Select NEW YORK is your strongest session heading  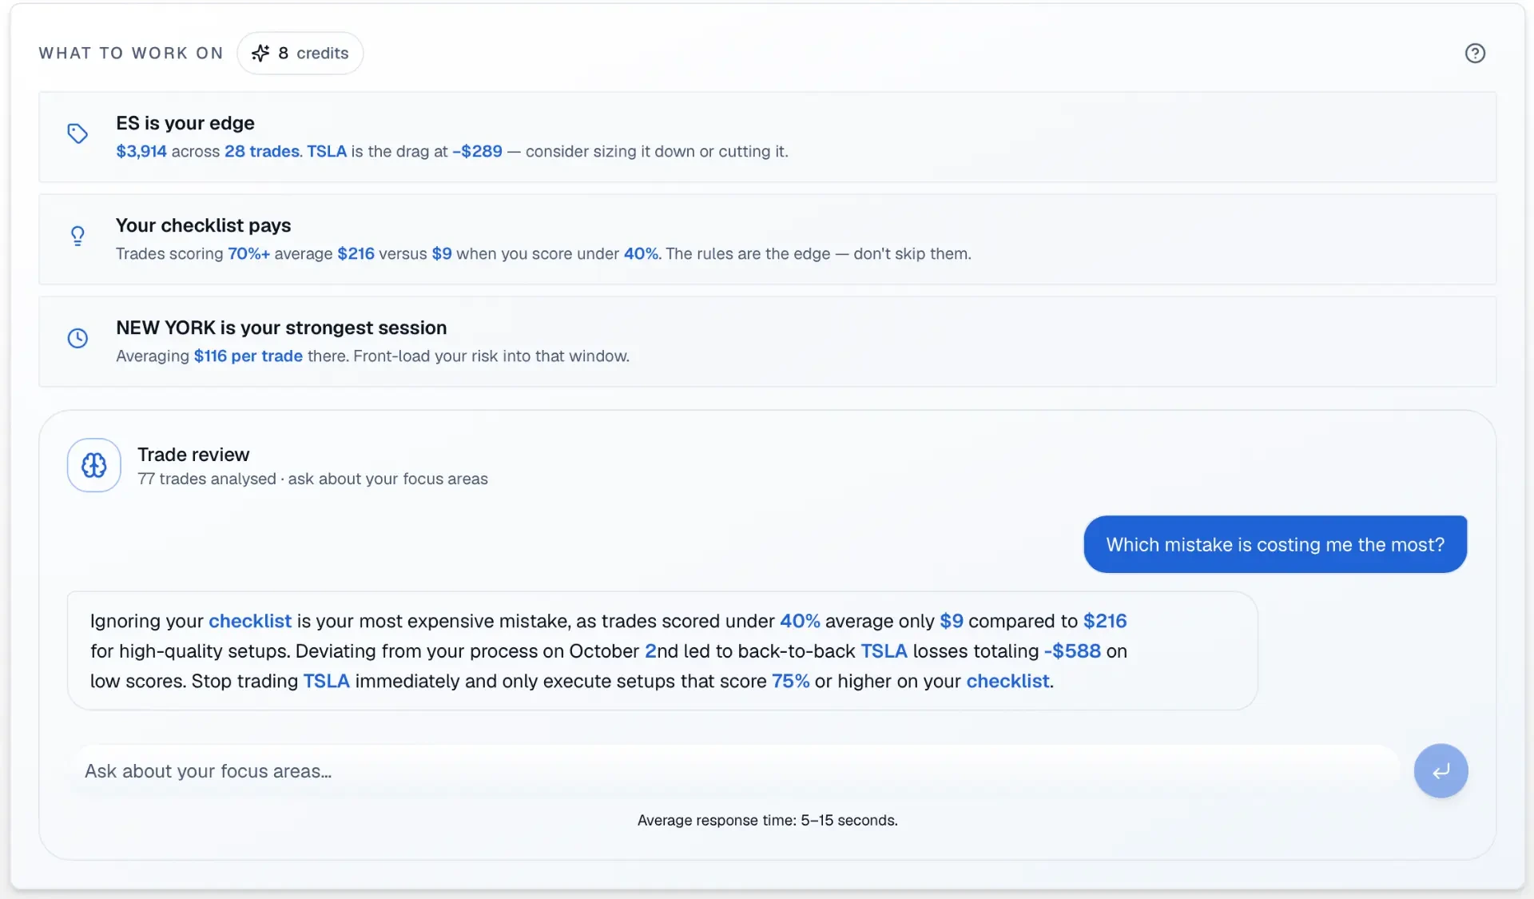pyautogui.click(x=281, y=328)
